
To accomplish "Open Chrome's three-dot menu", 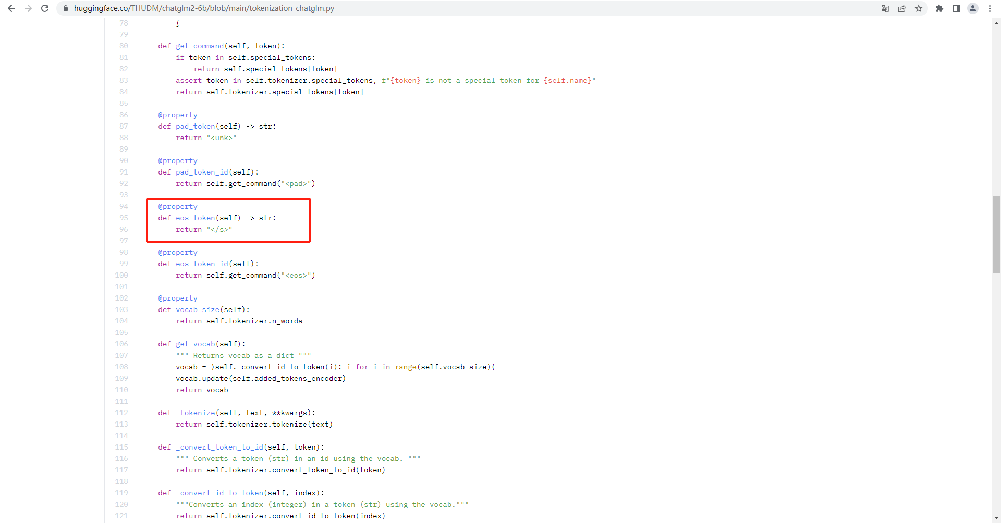I will [x=990, y=8].
